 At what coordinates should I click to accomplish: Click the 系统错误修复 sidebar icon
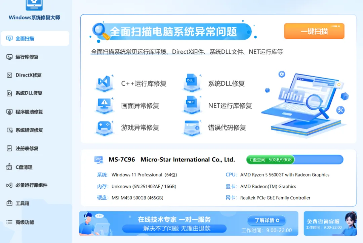pyautogui.click(x=9, y=130)
